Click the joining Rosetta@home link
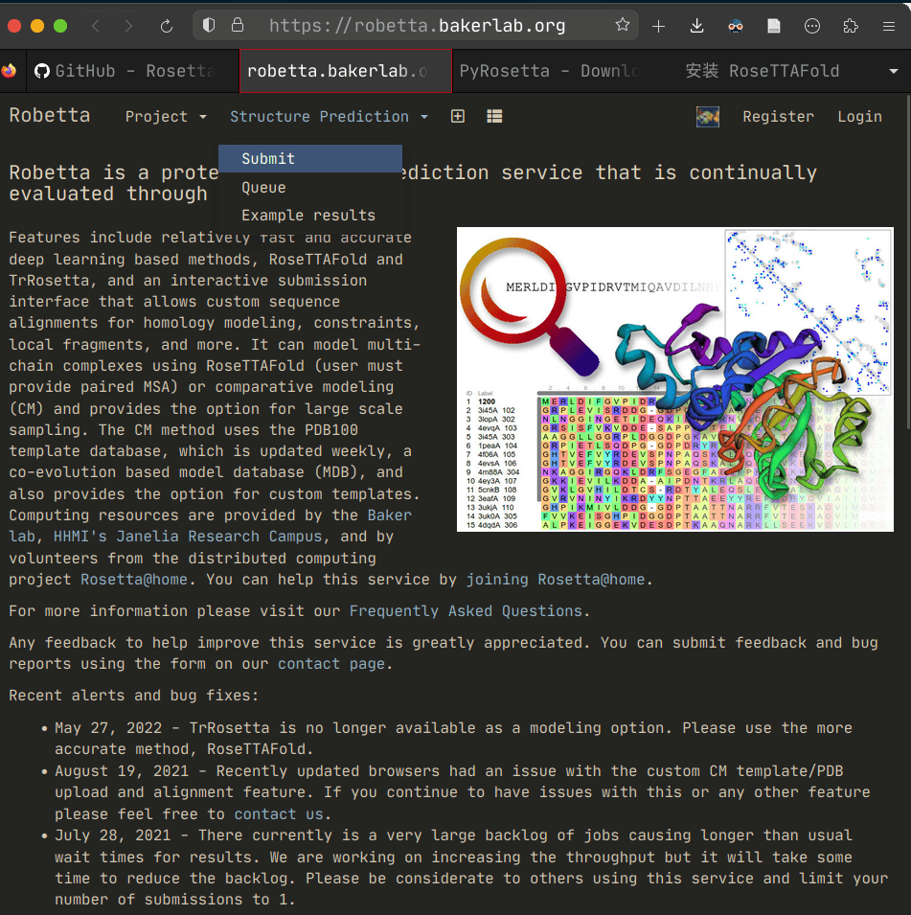 [555, 580]
